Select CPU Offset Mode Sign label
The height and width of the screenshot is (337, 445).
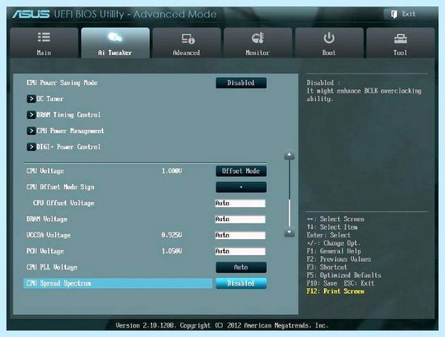[x=60, y=187]
